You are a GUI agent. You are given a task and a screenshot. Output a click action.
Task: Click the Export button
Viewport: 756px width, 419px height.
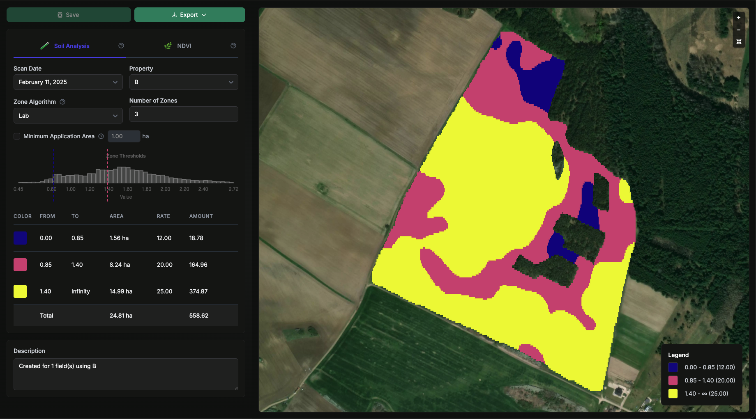click(x=189, y=14)
